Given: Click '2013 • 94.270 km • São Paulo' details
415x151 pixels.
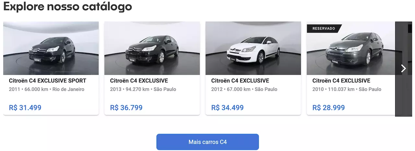Looking at the screenshot, I should point(143,89).
